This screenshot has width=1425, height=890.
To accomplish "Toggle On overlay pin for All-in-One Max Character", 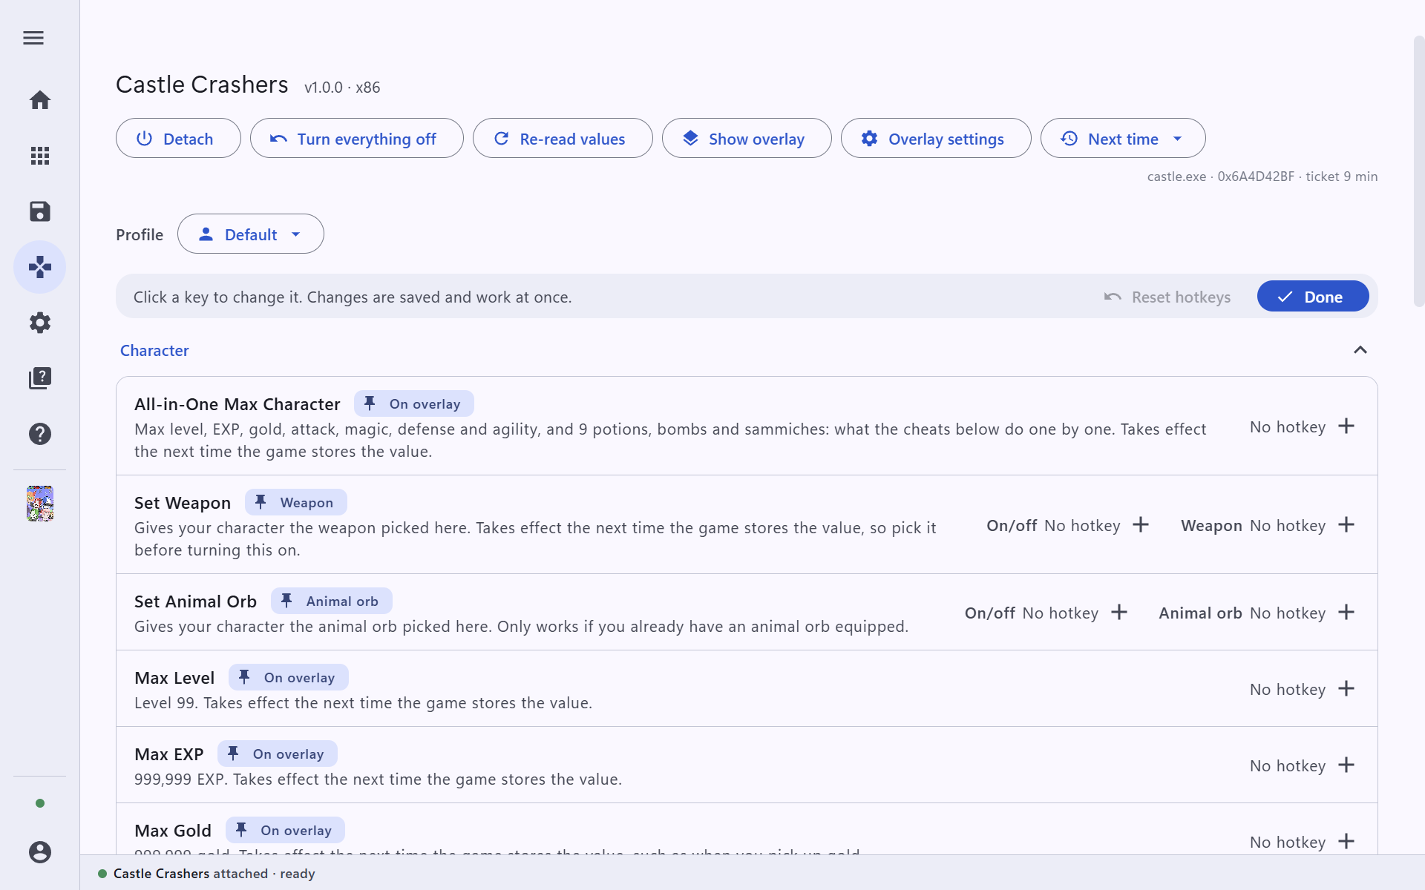I will [x=414, y=404].
